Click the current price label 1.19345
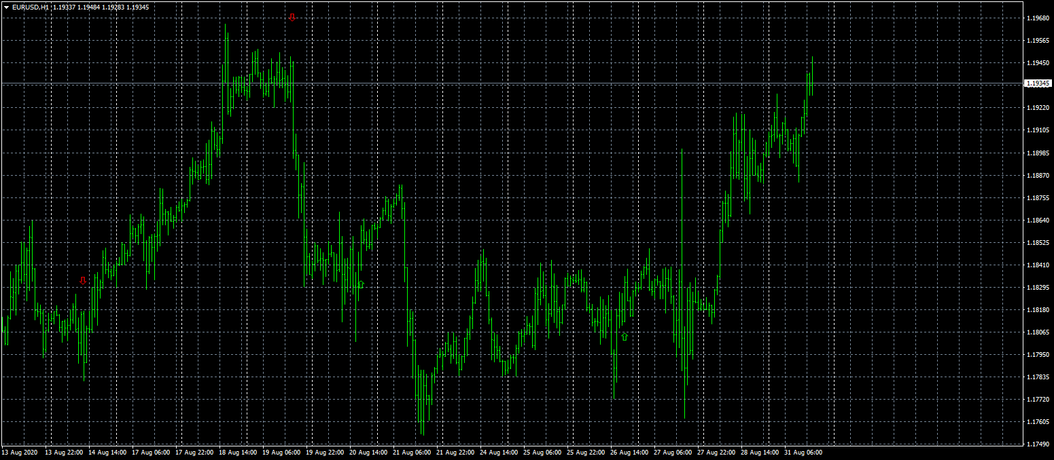The image size is (1054, 460). 1037,83
